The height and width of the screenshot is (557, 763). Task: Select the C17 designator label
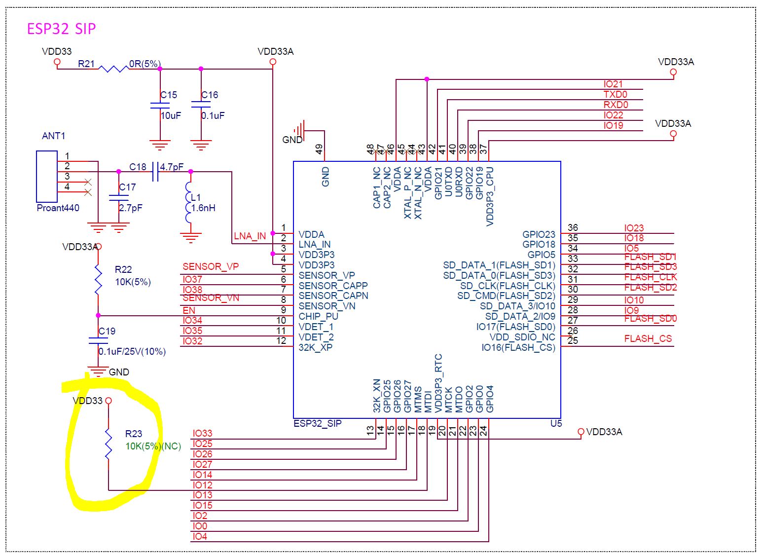pos(127,187)
